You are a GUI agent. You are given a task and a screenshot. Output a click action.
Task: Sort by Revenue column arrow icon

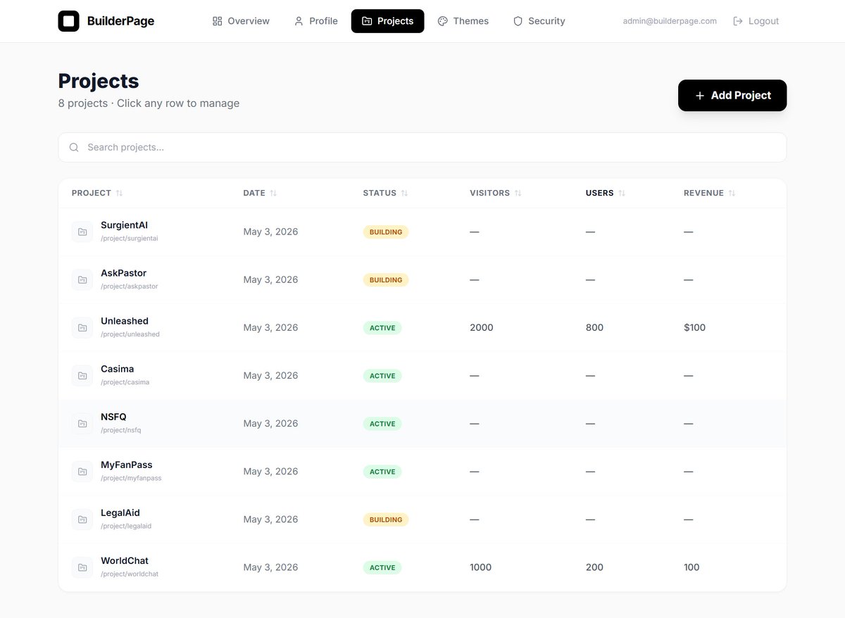732,193
